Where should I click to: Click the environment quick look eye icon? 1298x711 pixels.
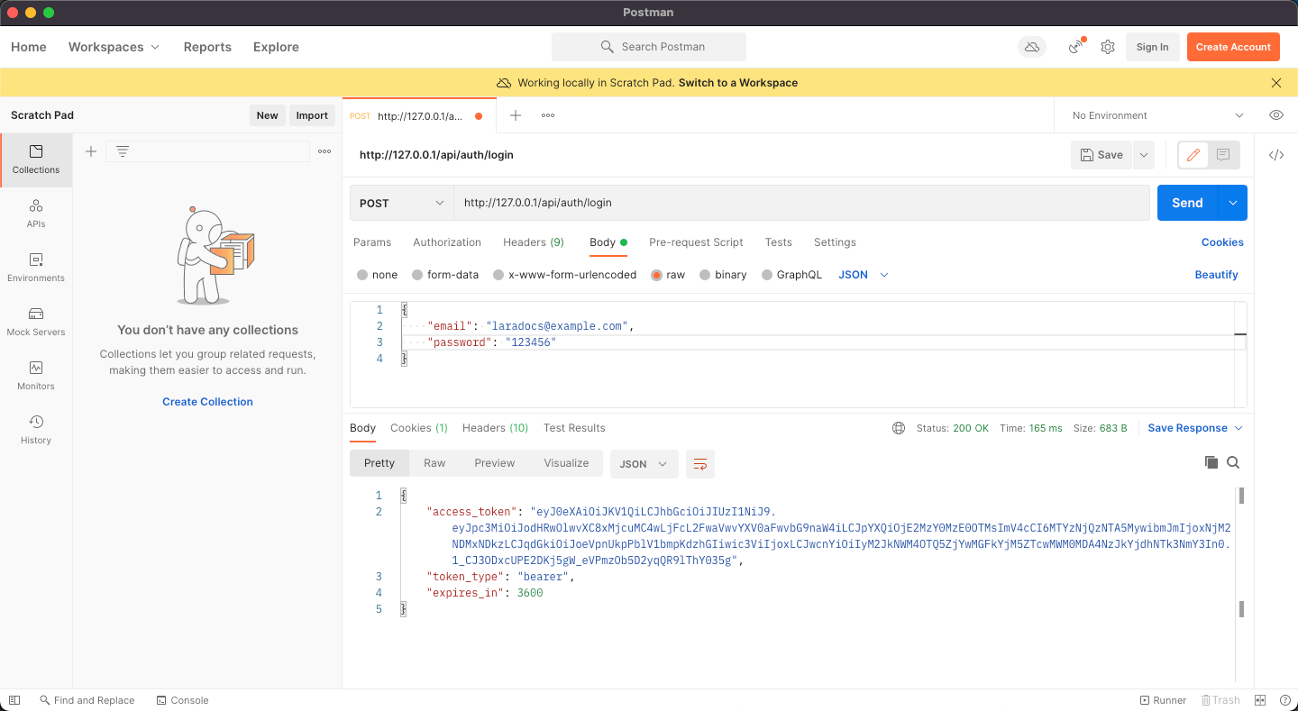click(x=1276, y=115)
